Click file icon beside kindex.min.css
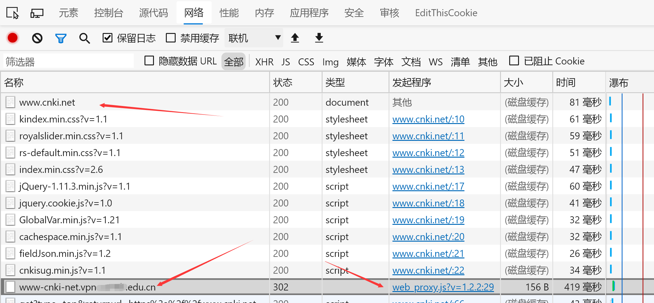Screen dimensions: 654x303 tap(10, 119)
